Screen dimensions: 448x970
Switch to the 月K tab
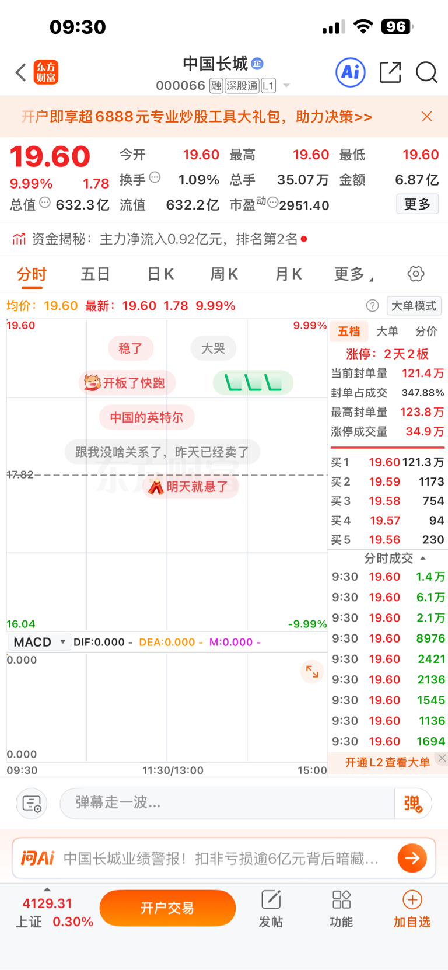click(x=288, y=274)
